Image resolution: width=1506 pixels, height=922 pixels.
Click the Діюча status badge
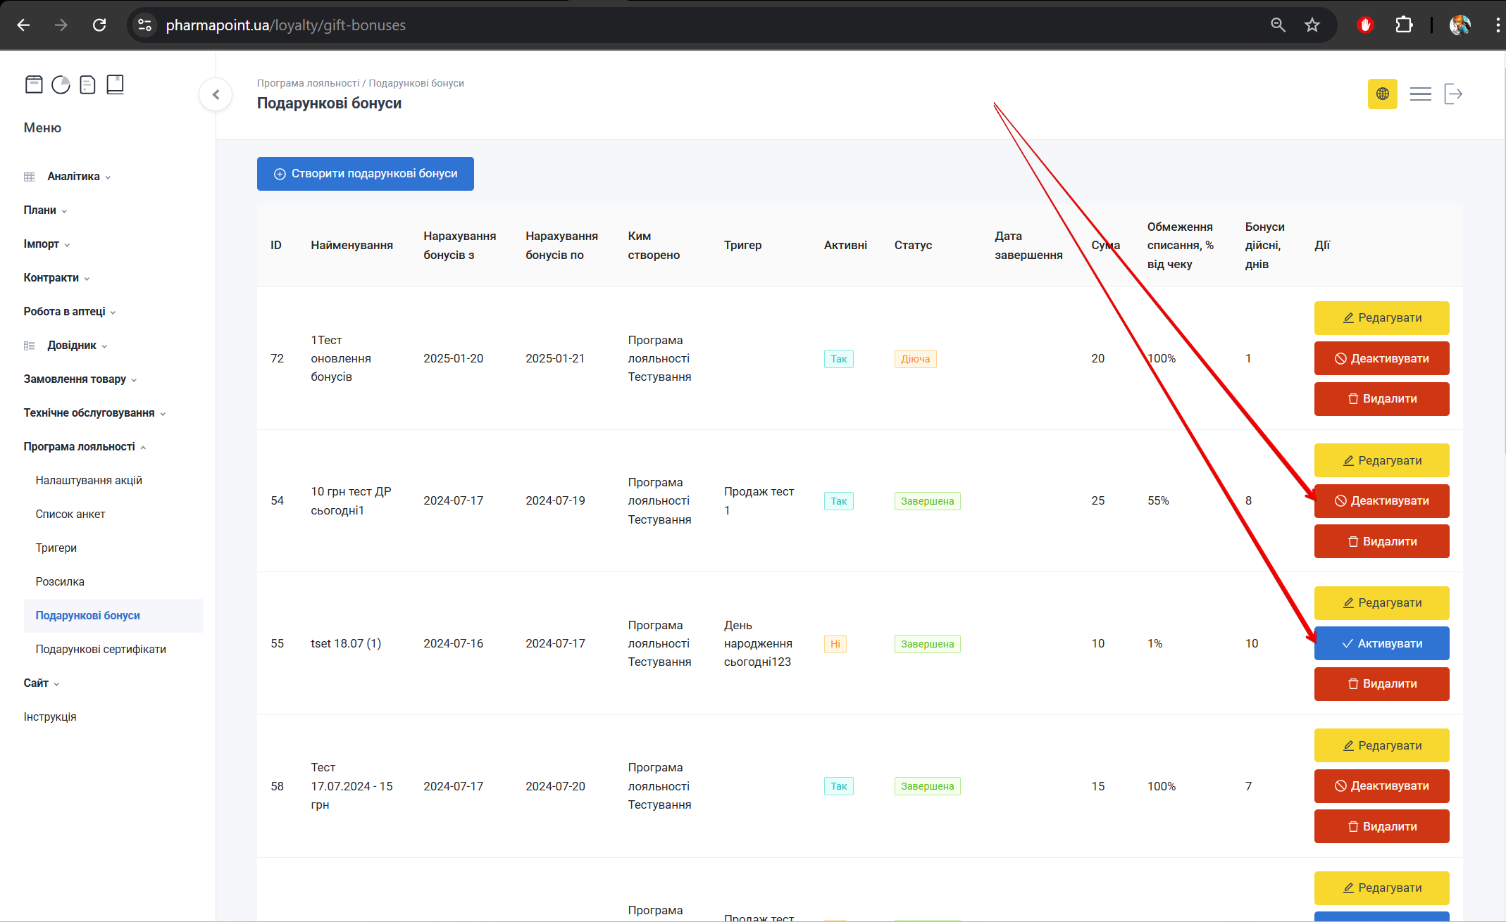click(x=915, y=359)
